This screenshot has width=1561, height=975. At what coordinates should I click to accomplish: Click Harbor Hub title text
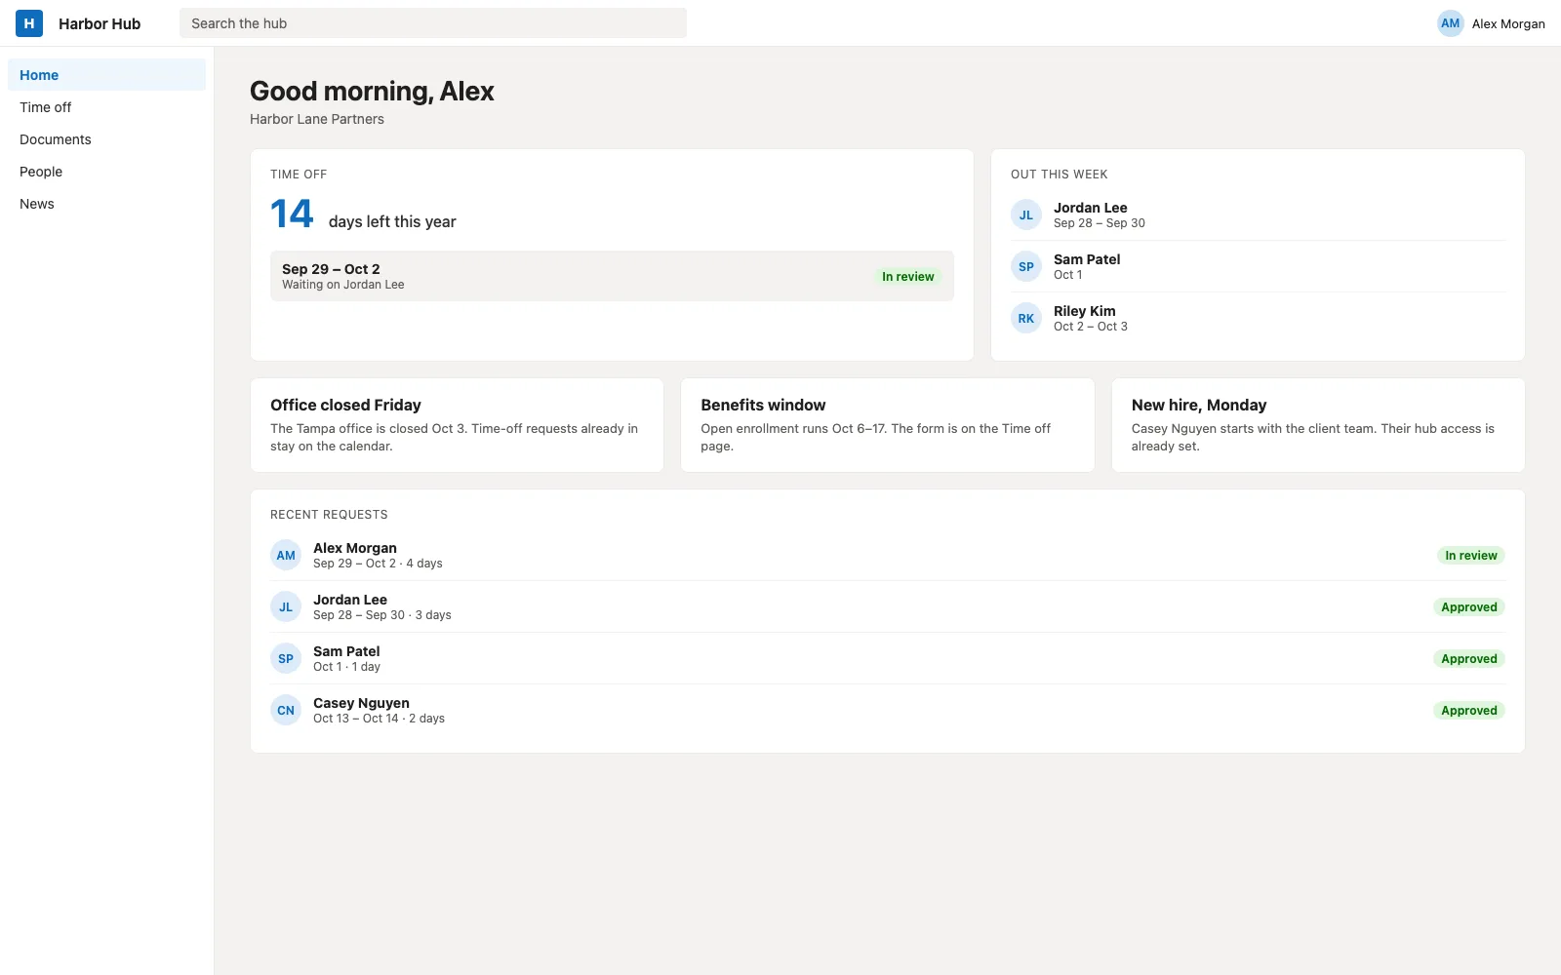(100, 23)
